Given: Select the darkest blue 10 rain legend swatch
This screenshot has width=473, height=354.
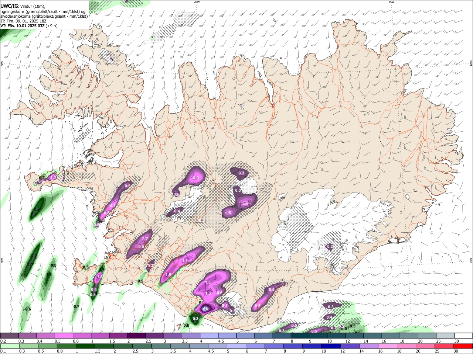Looking at the screenshot, I should pyautogui.click(x=331, y=346).
